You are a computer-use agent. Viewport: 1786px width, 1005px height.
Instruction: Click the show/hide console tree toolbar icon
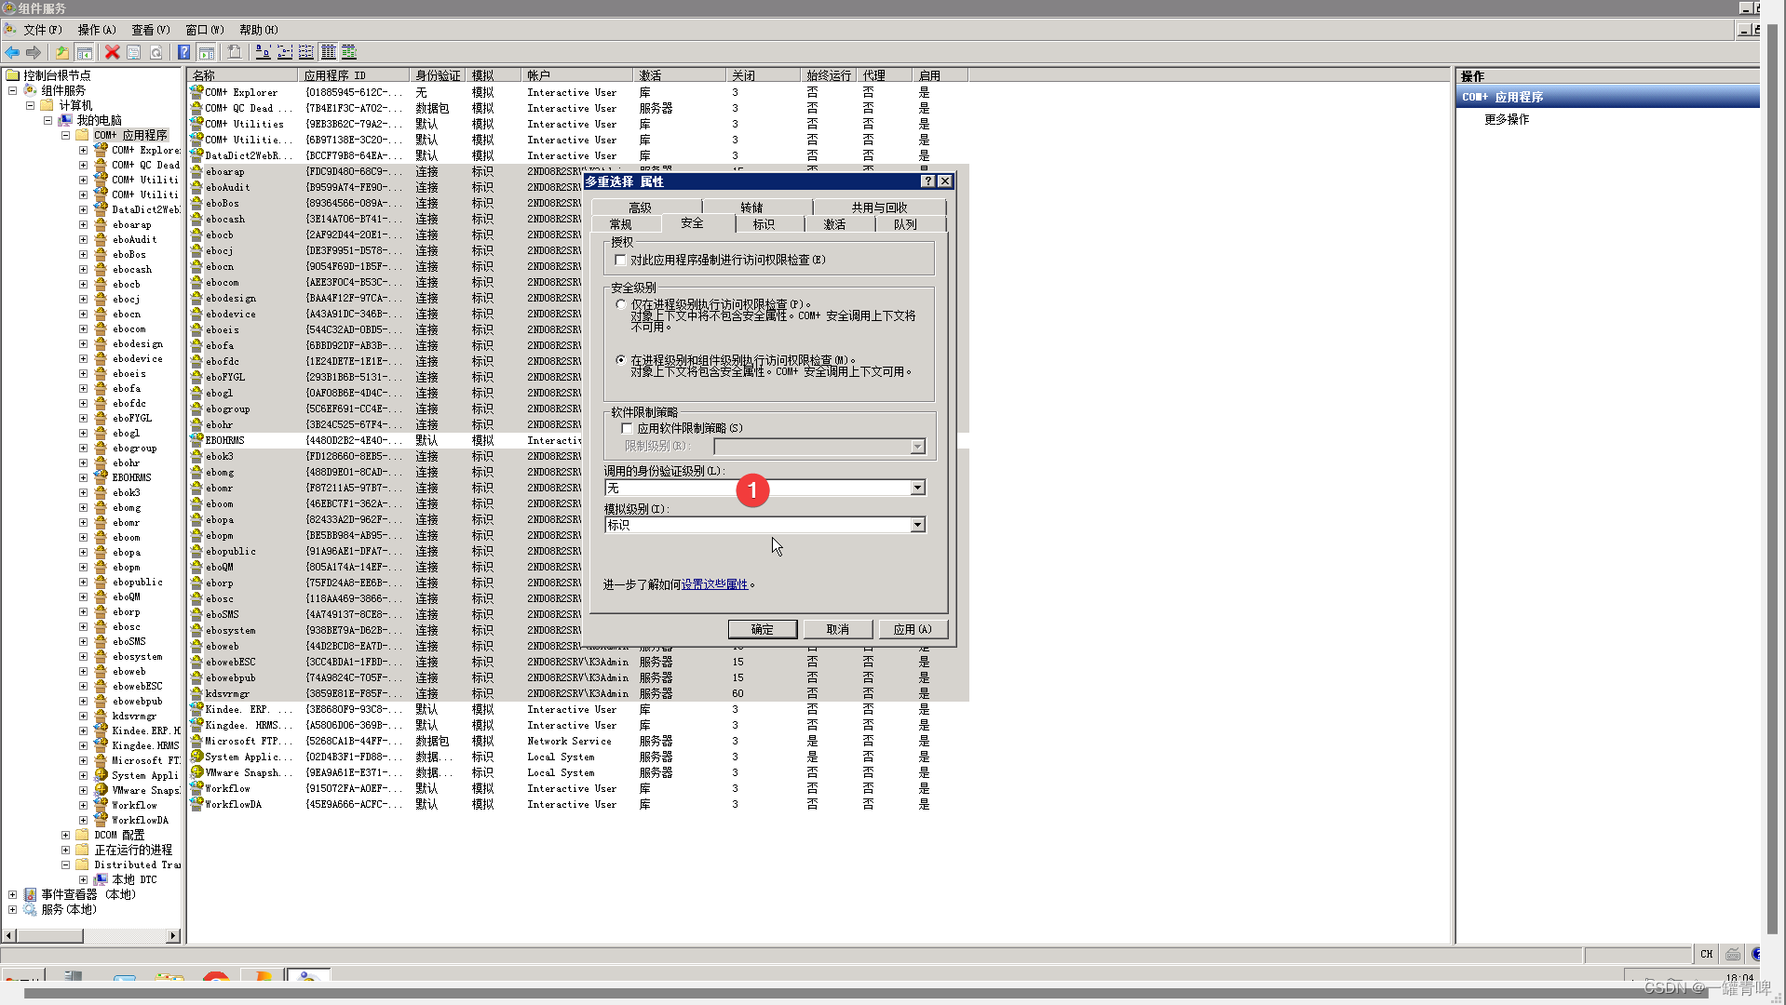pos(85,52)
